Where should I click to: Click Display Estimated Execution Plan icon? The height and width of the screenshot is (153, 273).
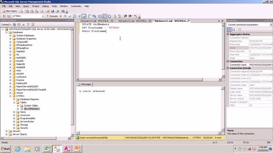(x=75, y=16)
